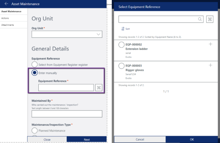Viewport: 220px width, 143px height.
Task: Click the Equipment Reference manual entry field
Action: pyautogui.click(x=66, y=88)
